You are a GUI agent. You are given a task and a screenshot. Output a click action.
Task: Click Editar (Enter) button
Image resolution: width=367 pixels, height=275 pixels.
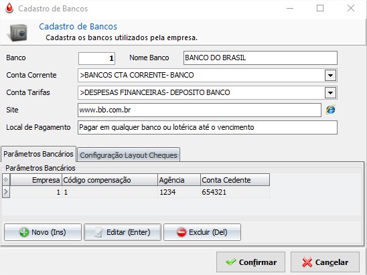123,232
